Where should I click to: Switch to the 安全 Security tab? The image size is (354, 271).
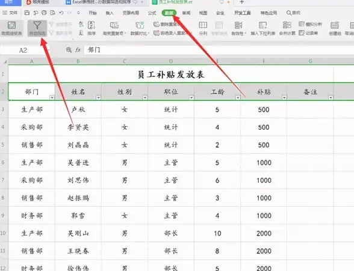pos(220,13)
